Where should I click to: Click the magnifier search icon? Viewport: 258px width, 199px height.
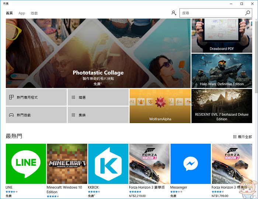tap(247, 13)
